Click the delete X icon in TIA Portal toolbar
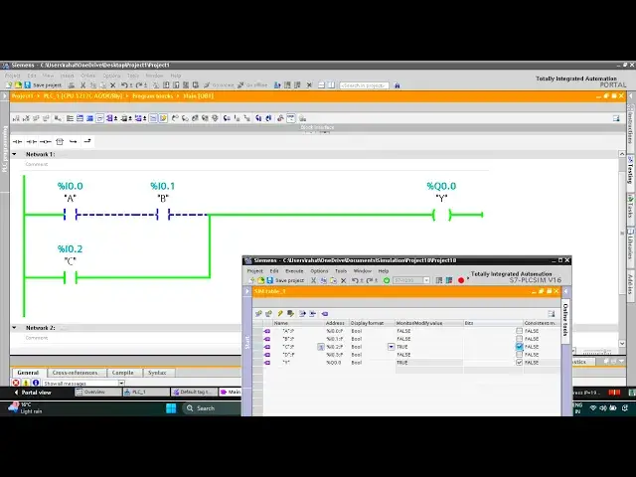The image size is (636, 477). click(112, 85)
